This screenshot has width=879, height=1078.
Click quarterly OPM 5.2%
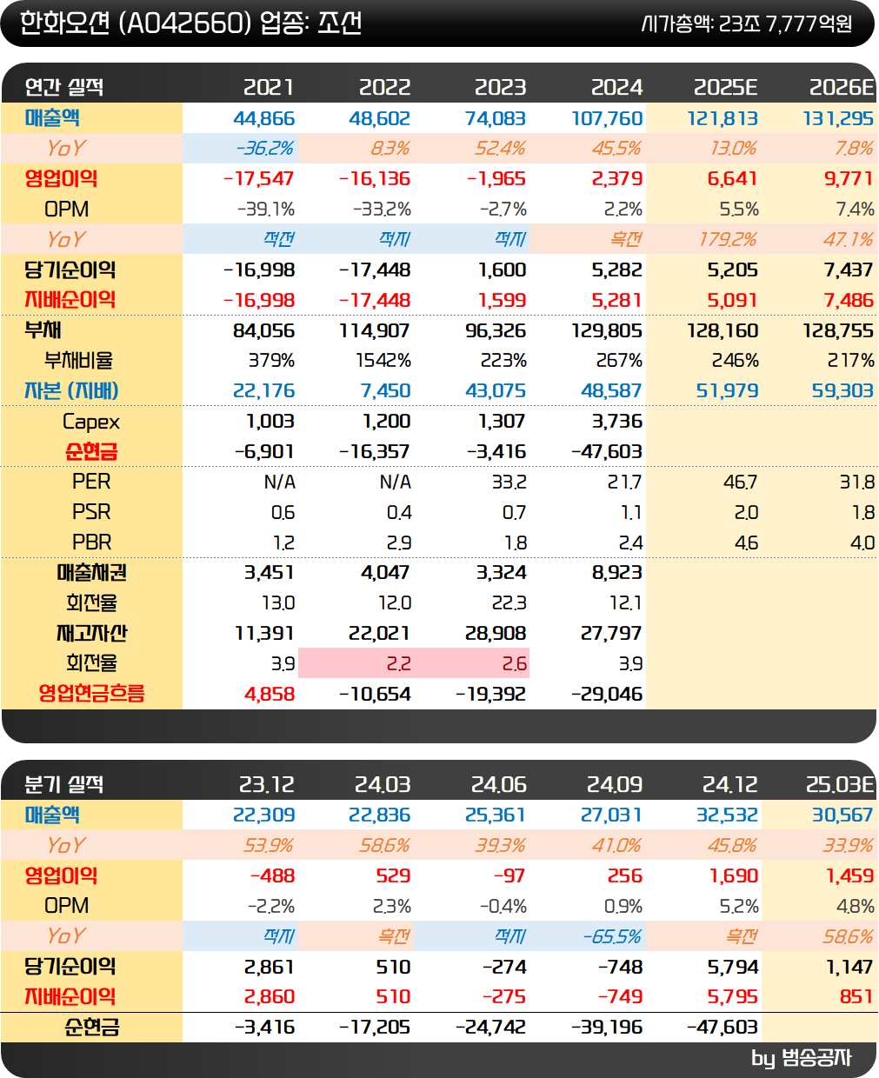(x=739, y=907)
